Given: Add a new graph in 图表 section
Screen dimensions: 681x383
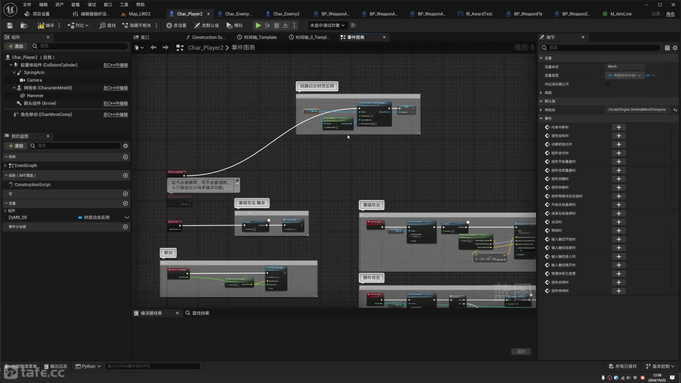Looking at the screenshot, I should [125, 157].
